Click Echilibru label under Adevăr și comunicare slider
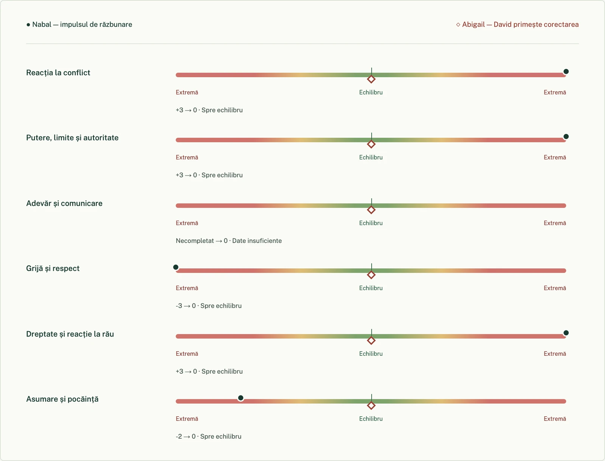This screenshot has height=461, width=605. (x=371, y=223)
